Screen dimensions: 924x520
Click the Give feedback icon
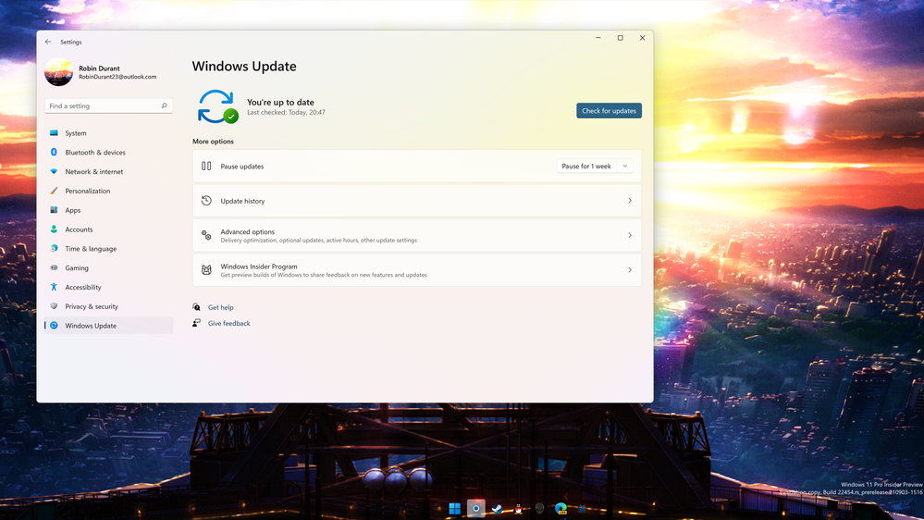(196, 323)
